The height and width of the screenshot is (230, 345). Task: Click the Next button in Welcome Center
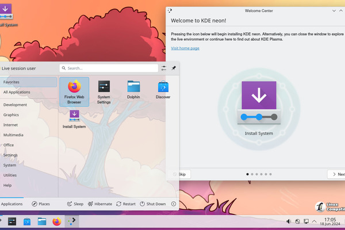tap(337, 174)
